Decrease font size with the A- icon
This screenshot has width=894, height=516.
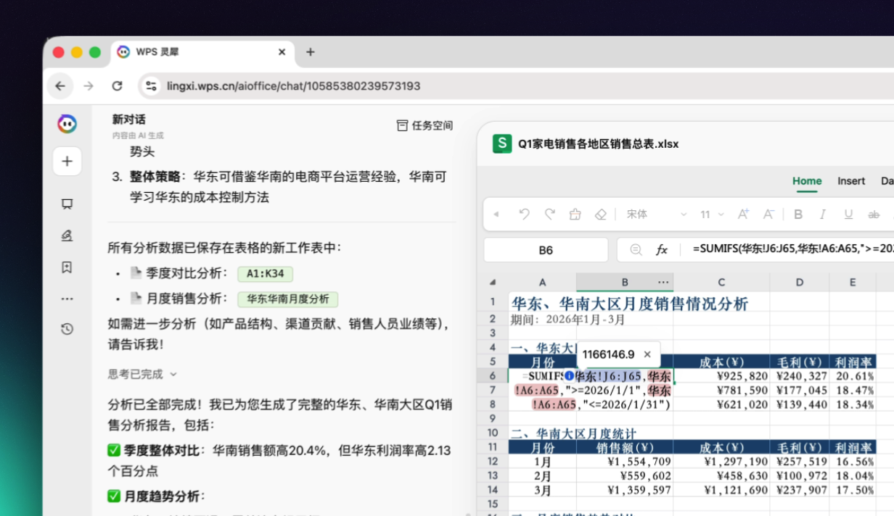click(x=768, y=215)
